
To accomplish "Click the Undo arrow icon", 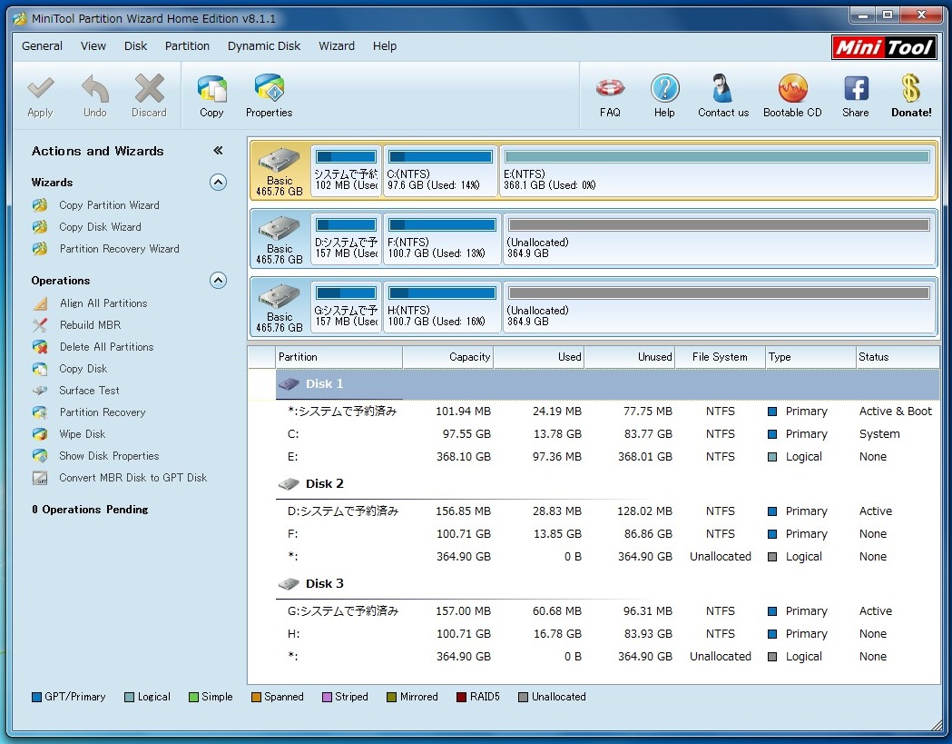I will 95,88.
